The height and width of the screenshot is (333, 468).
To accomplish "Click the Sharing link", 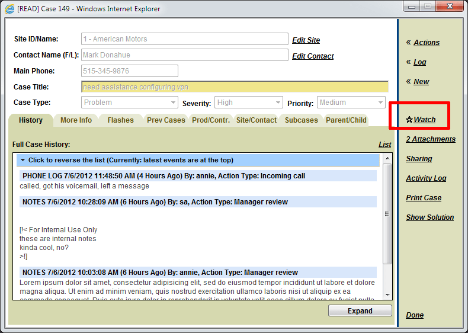I will point(419,159).
